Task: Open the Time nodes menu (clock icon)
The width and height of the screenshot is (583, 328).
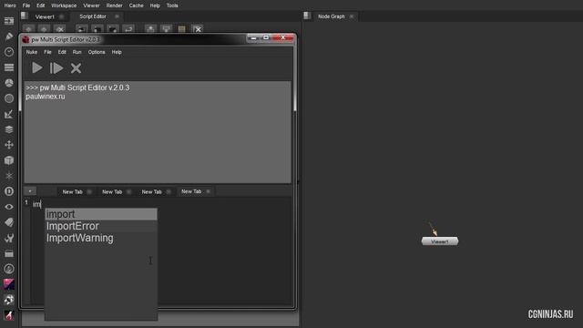Action: pos(9,52)
